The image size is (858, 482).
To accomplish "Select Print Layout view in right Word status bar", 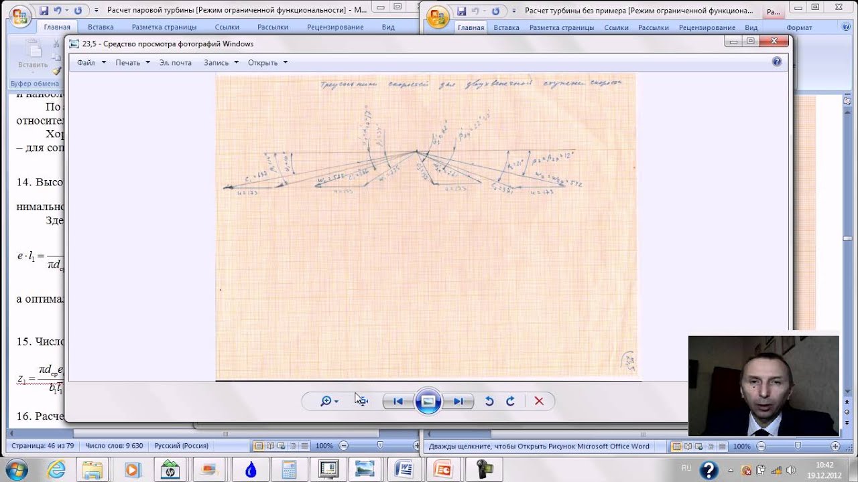I will tap(677, 446).
